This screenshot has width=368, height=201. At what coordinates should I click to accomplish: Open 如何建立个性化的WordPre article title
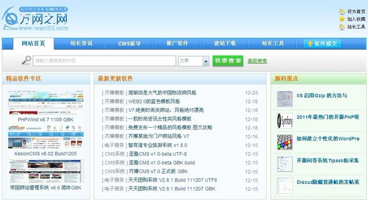point(328,139)
